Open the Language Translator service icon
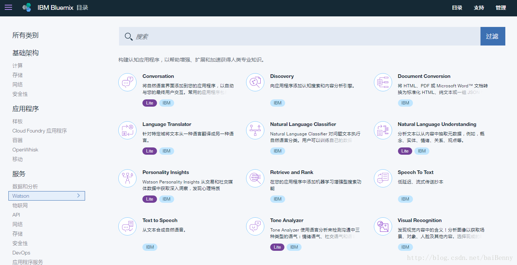 pos(127,130)
